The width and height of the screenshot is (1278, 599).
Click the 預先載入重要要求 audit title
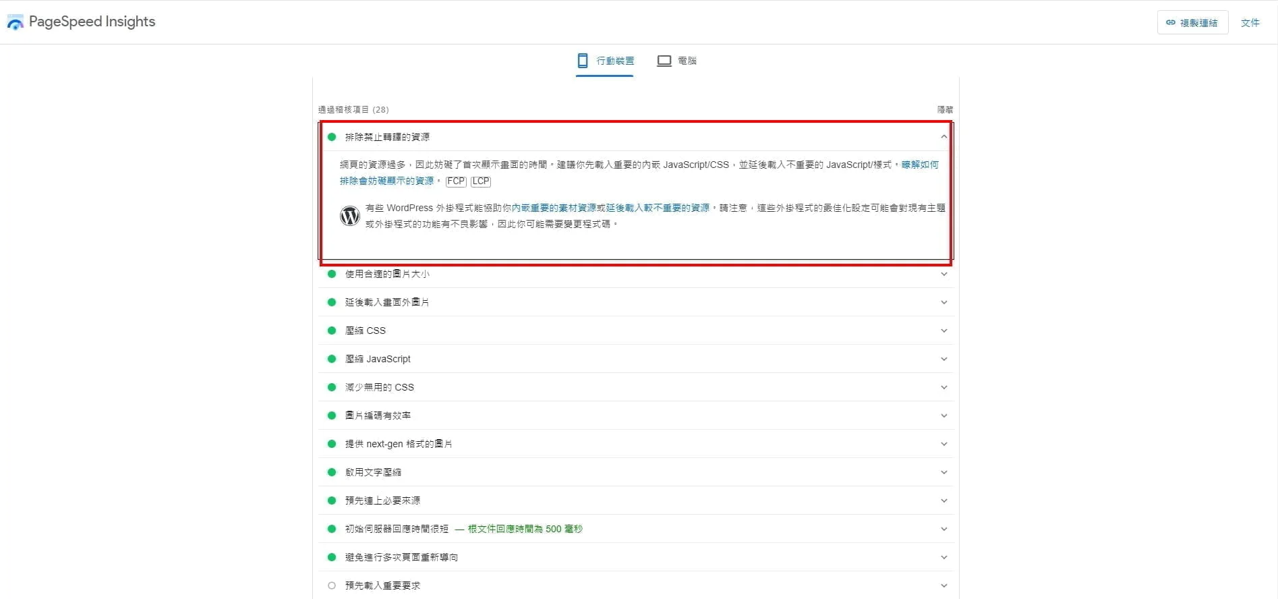[382, 586]
